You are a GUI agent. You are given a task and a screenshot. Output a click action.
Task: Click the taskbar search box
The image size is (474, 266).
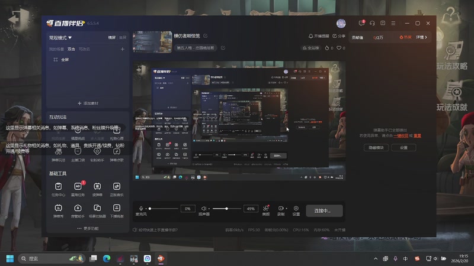pyautogui.click(x=52, y=258)
